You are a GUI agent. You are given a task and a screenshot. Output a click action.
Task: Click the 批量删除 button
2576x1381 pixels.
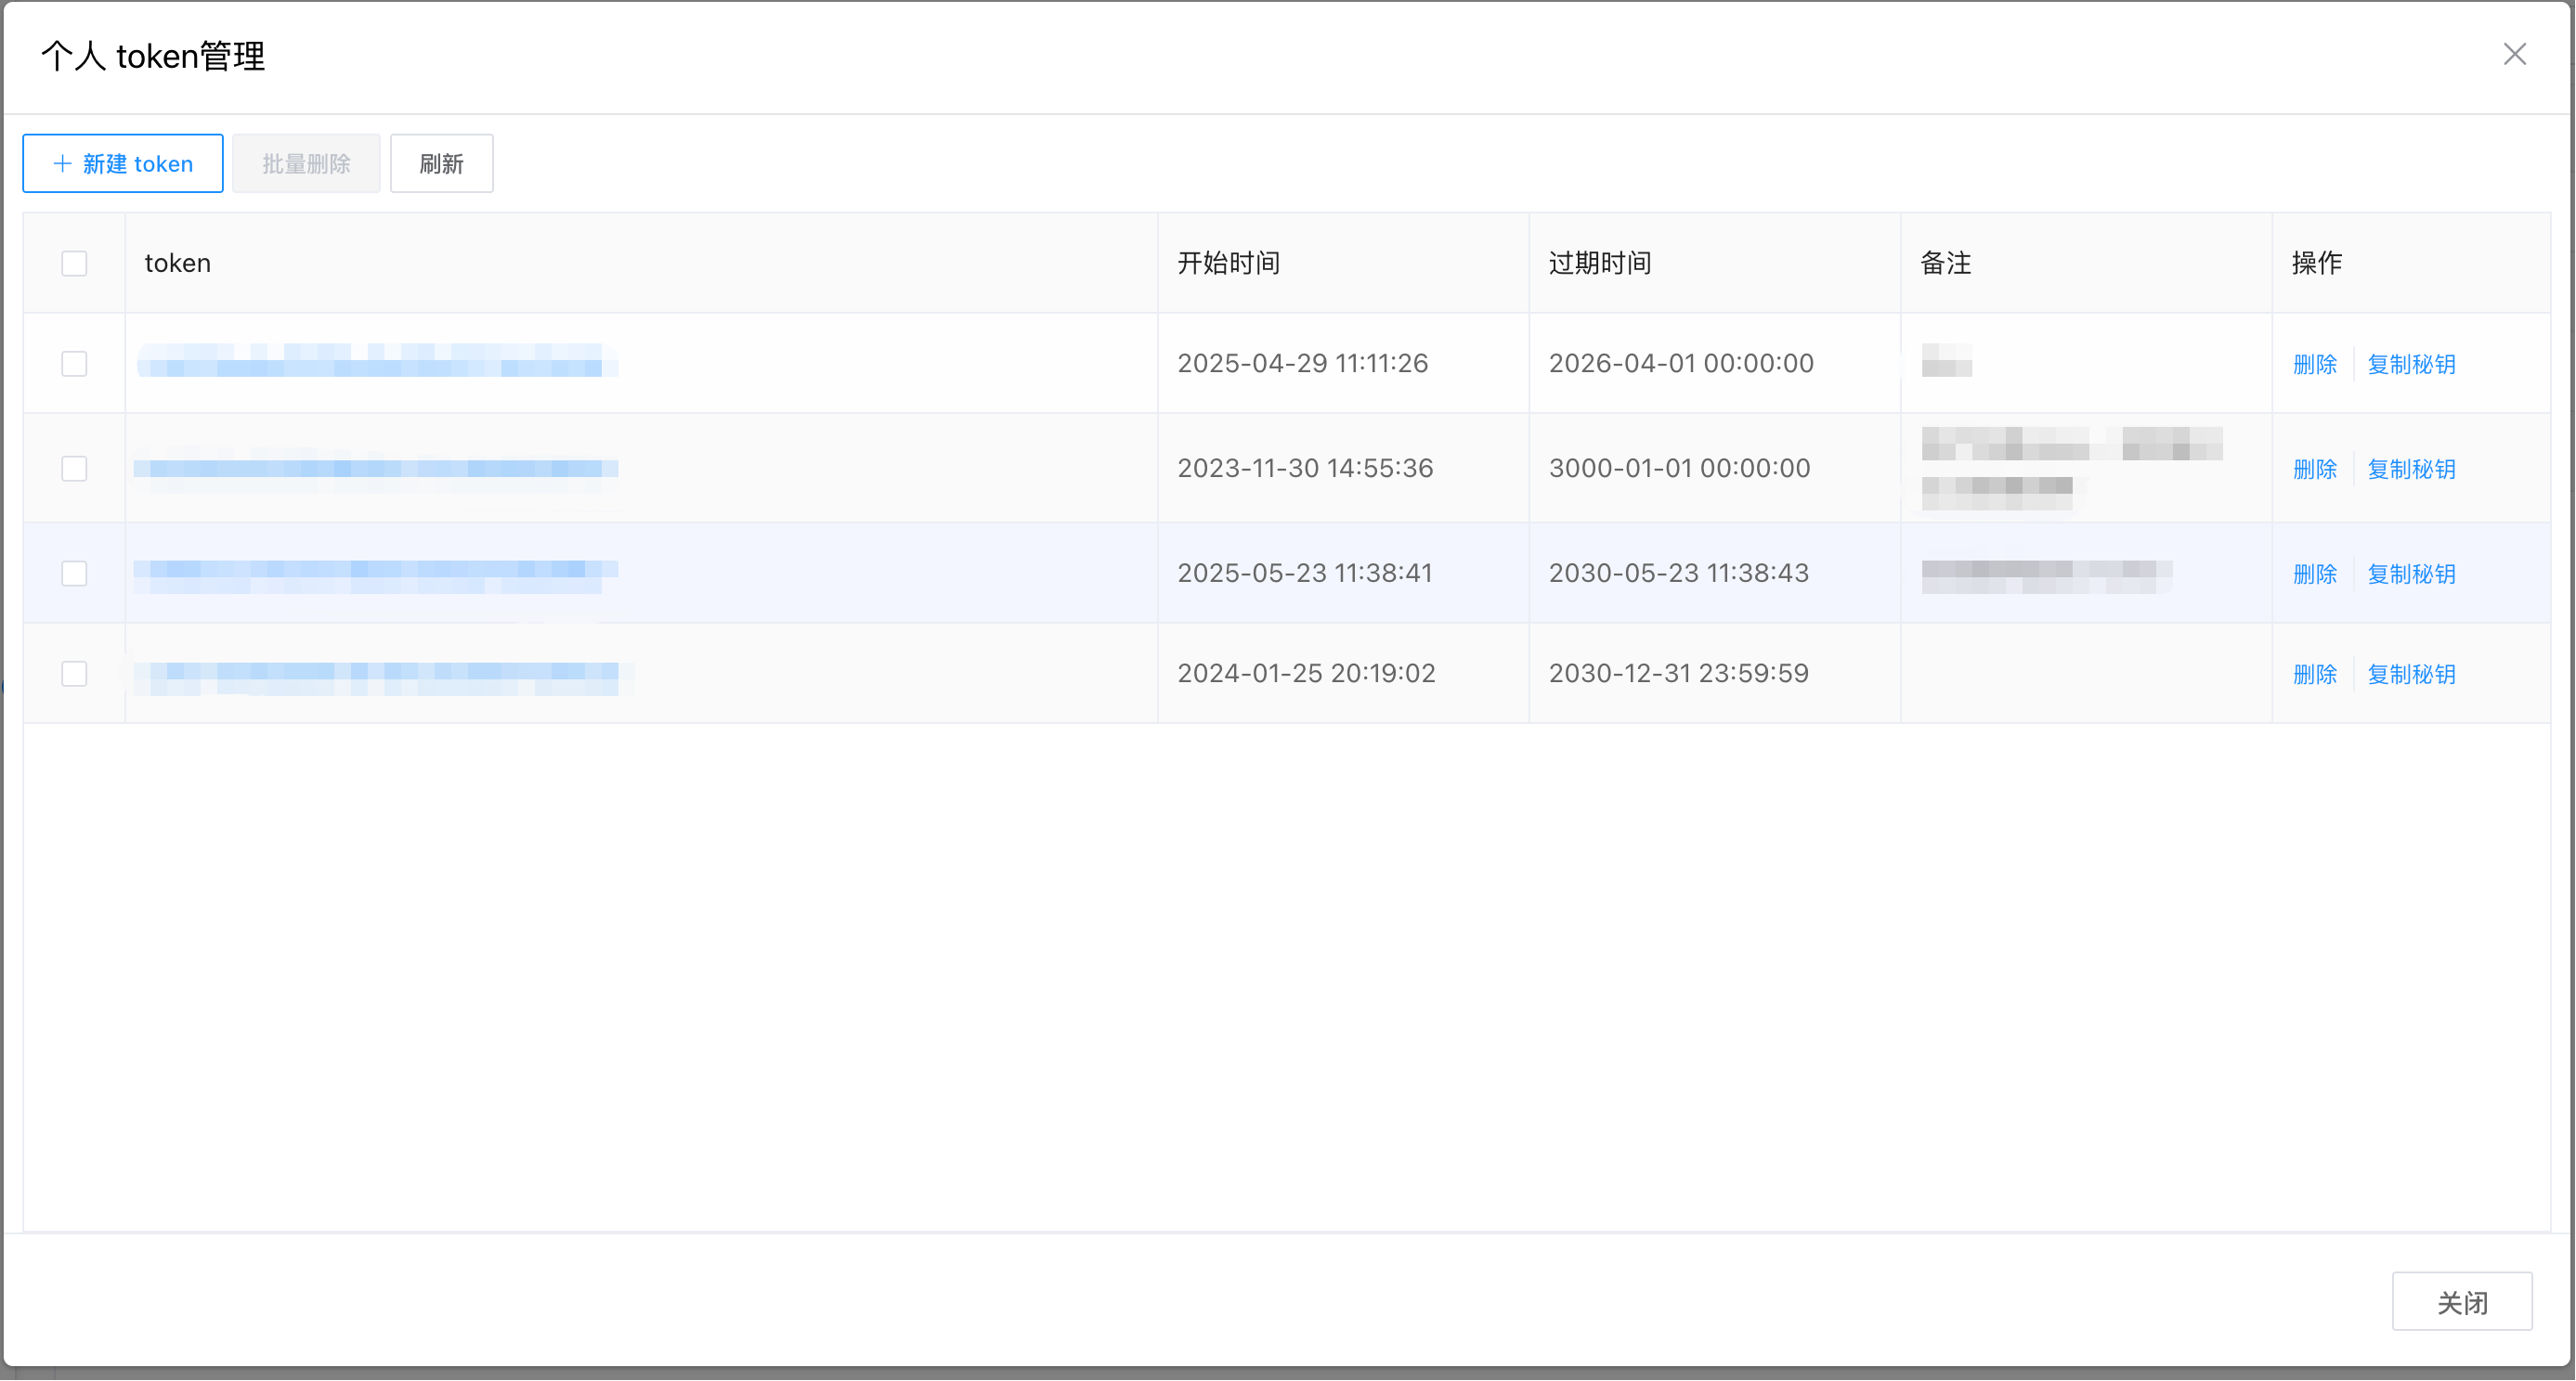[306, 163]
